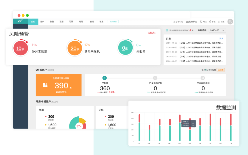Follow the 去解决> link in risk warning

(x=152, y=33)
